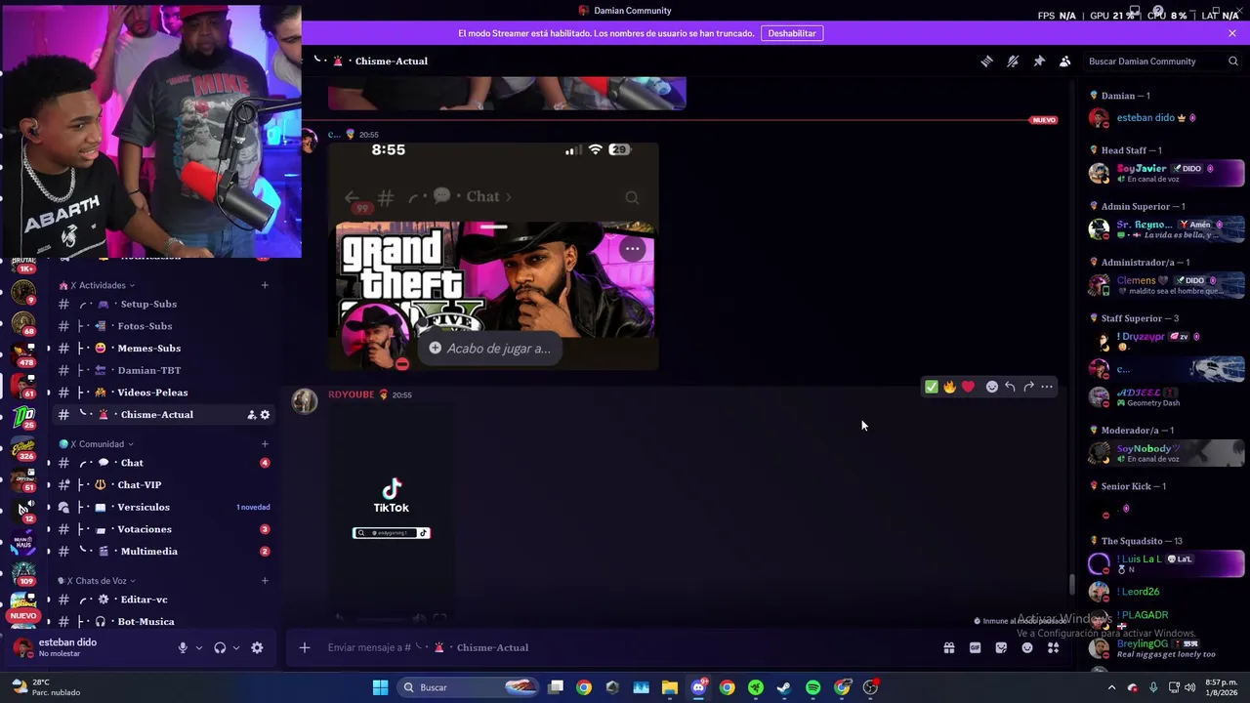Open user settings gear in user panel
The height and width of the screenshot is (703, 1250).
tap(257, 647)
